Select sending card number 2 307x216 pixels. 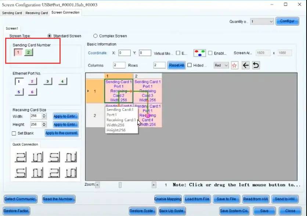click(29, 52)
